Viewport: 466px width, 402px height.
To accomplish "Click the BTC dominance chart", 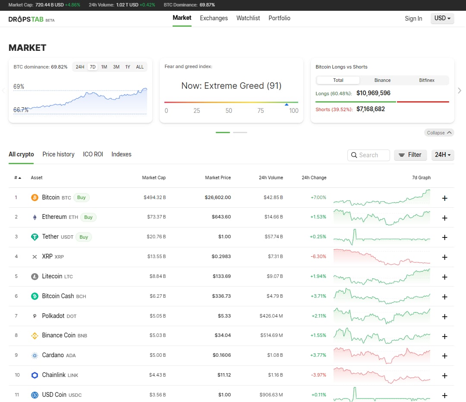I will 80,100.
